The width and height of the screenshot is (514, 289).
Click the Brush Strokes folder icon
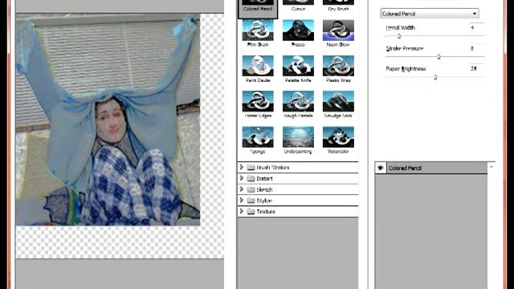pyautogui.click(x=251, y=168)
